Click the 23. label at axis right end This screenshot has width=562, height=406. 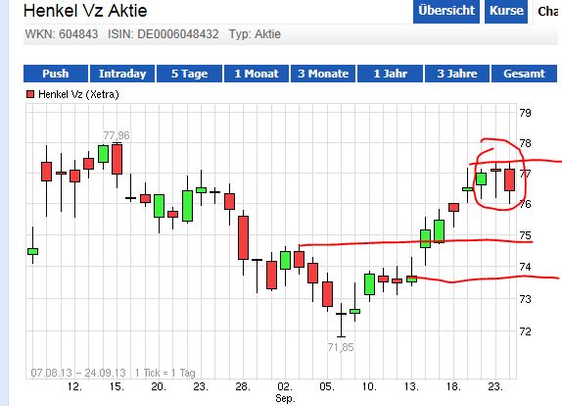click(x=495, y=386)
